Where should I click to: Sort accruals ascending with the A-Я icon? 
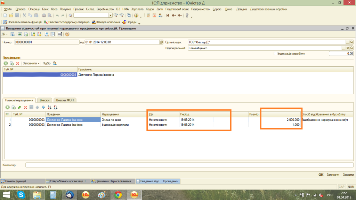(49, 107)
